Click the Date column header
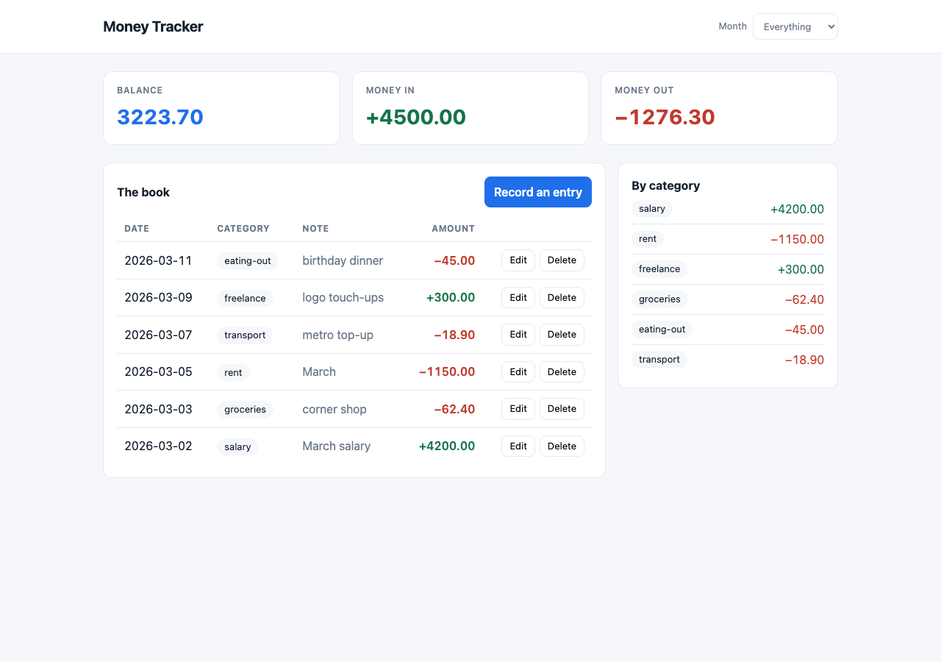The width and height of the screenshot is (941, 662). [x=137, y=229]
